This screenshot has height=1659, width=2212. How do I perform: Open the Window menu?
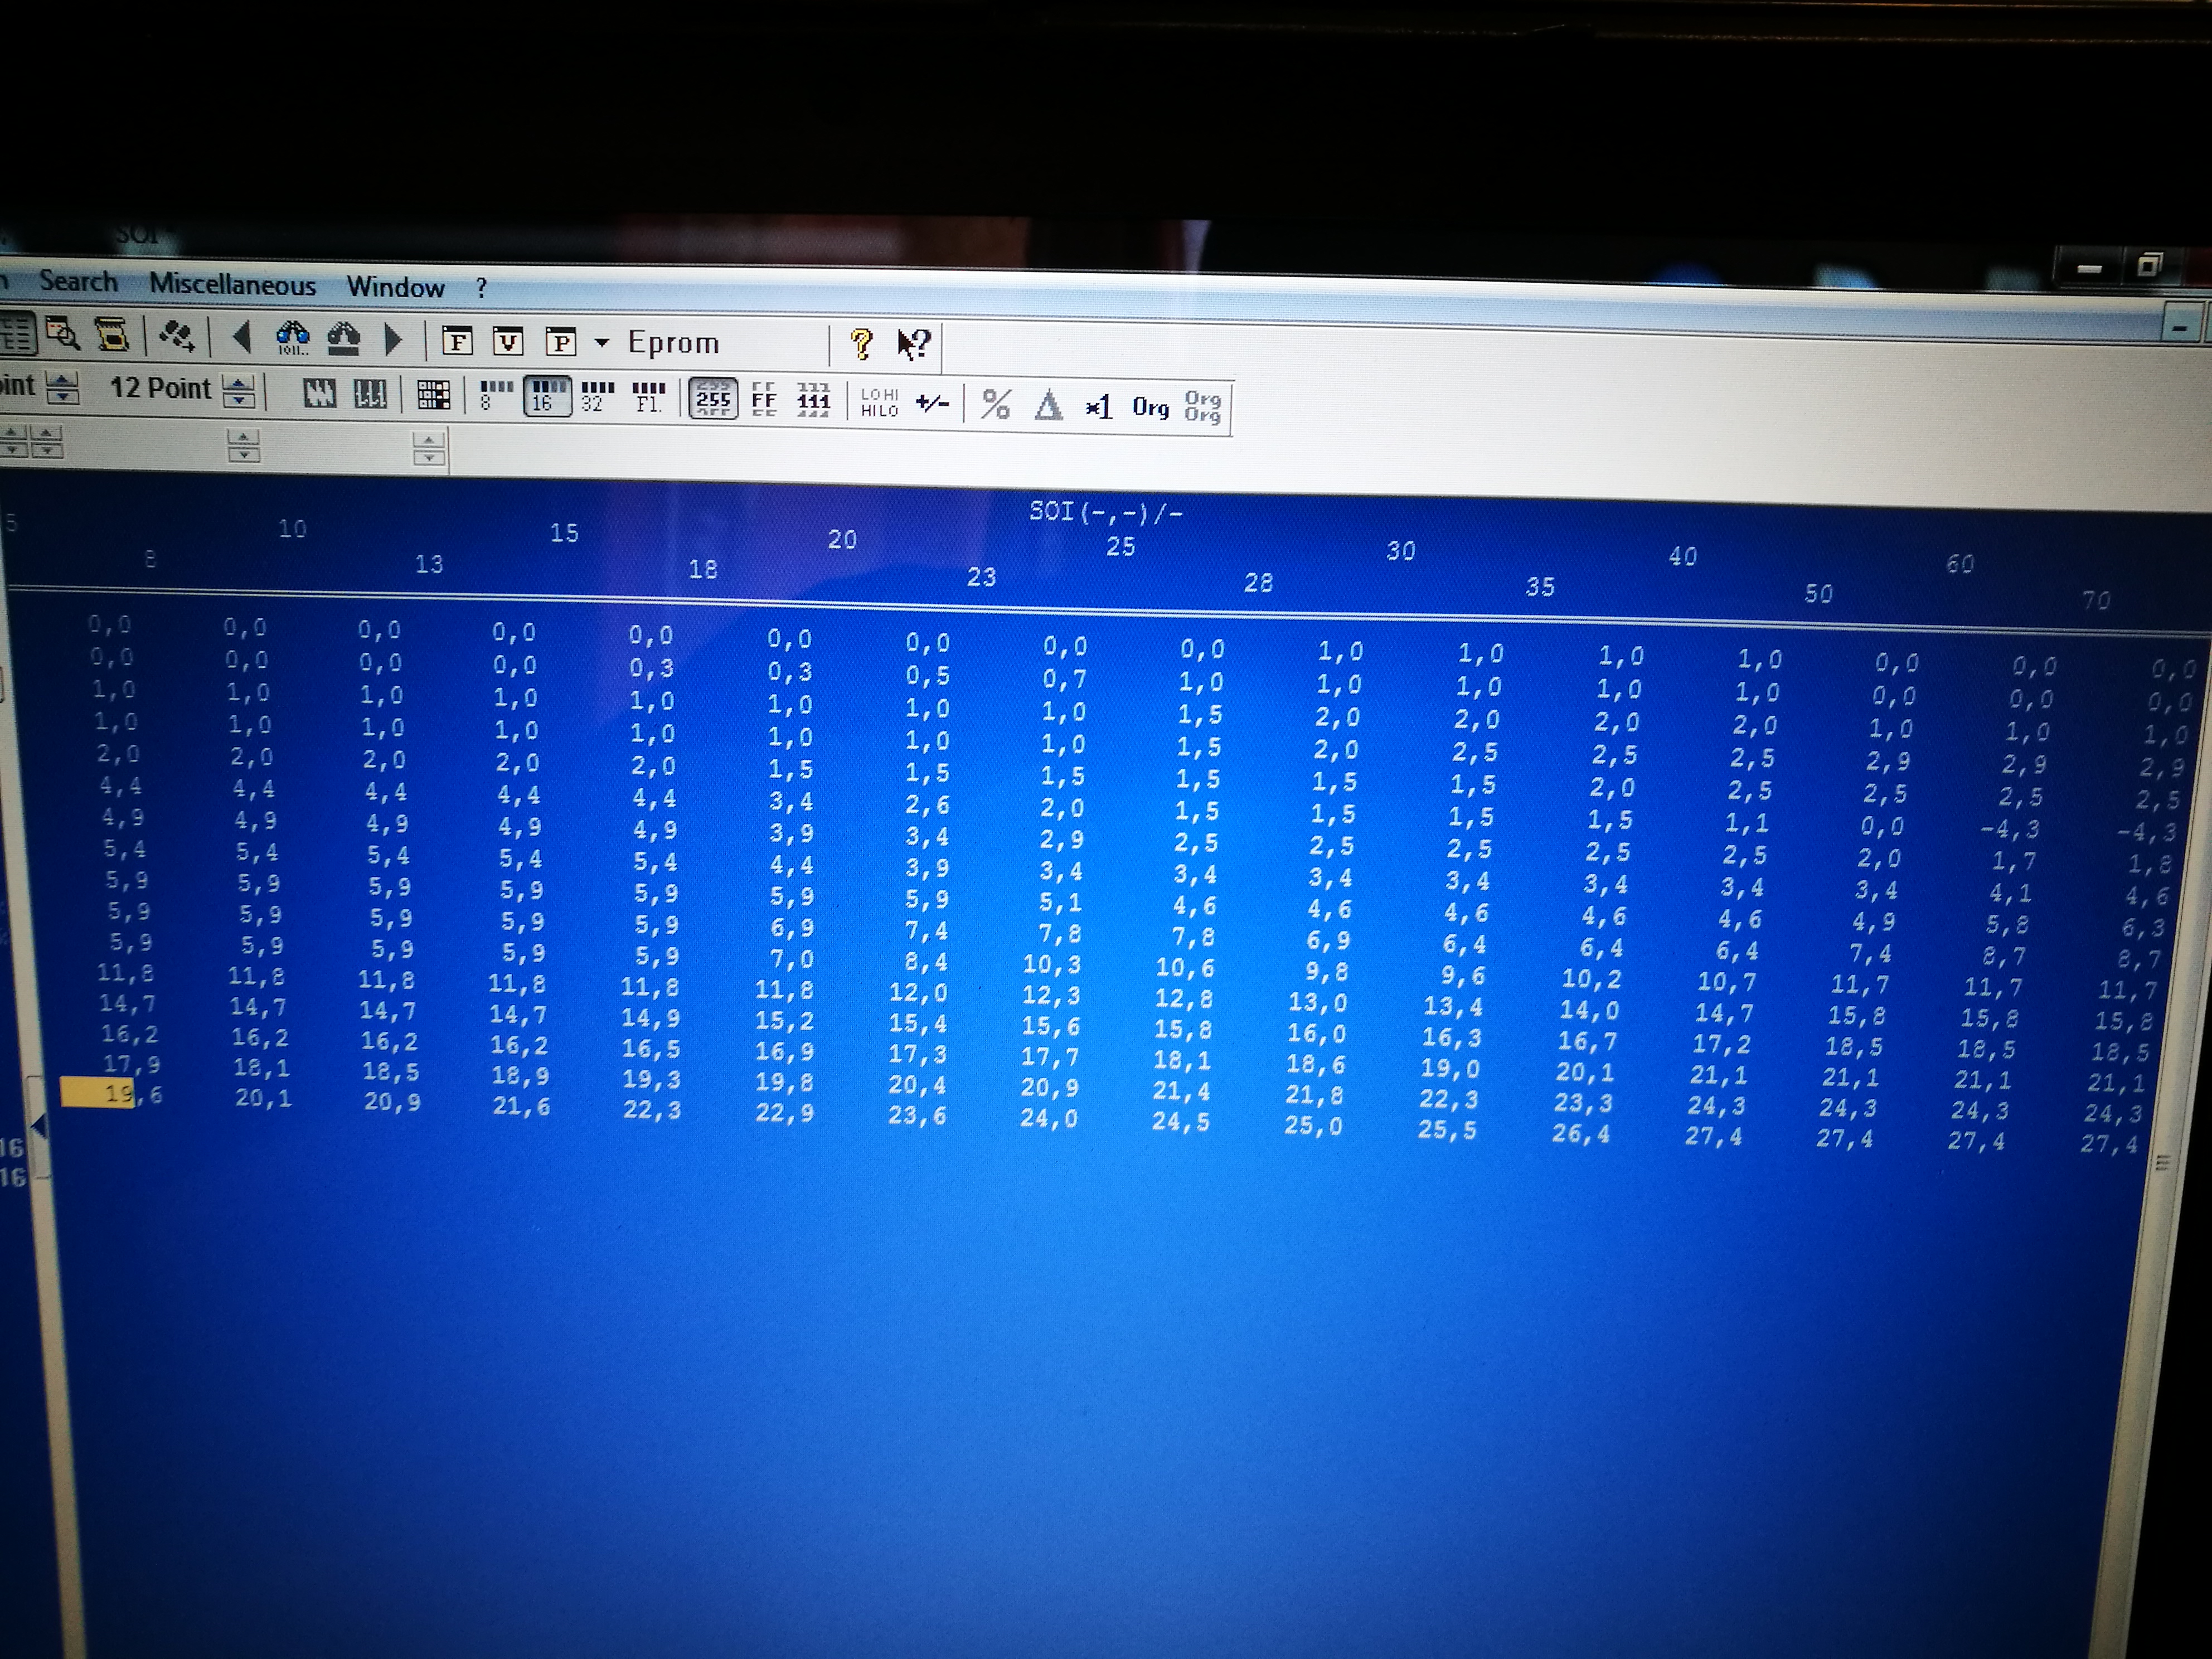395,287
